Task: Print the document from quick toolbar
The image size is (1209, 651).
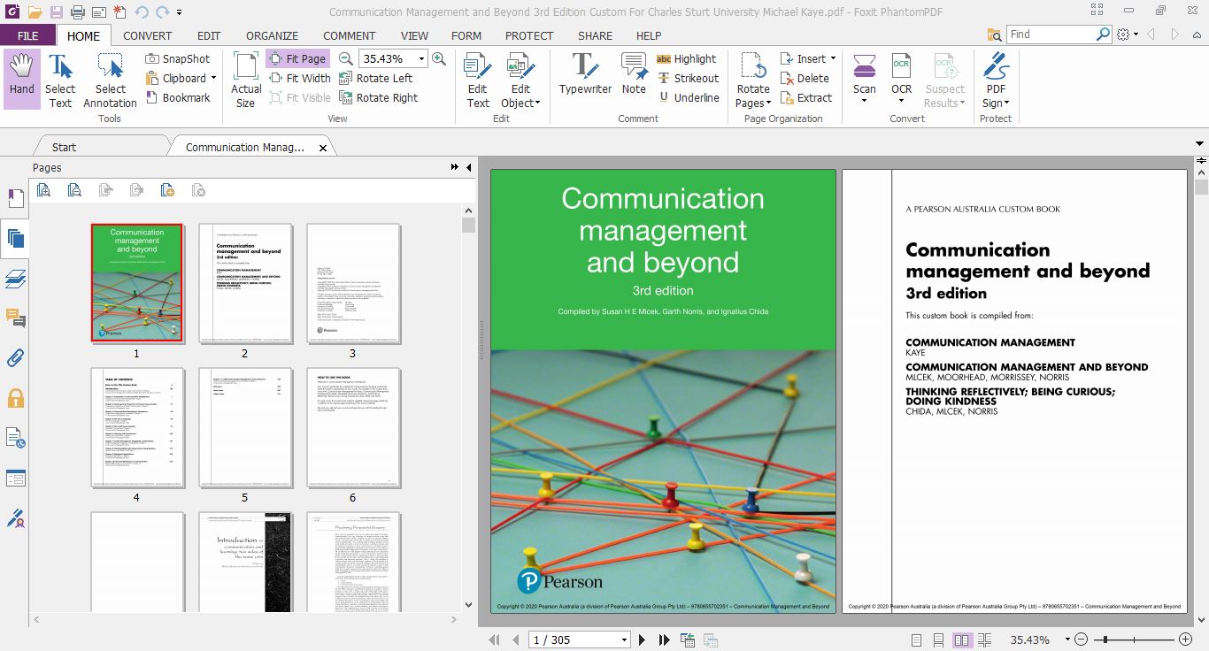Action: tap(78, 12)
